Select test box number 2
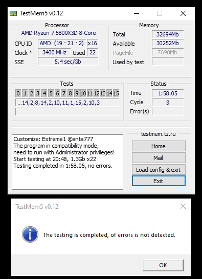The height and width of the screenshot is (279, 202). click(31, 93)
